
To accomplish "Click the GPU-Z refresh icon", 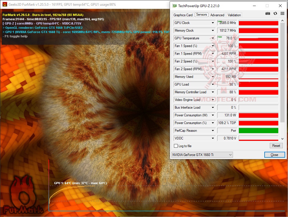I will click(275, 13).
